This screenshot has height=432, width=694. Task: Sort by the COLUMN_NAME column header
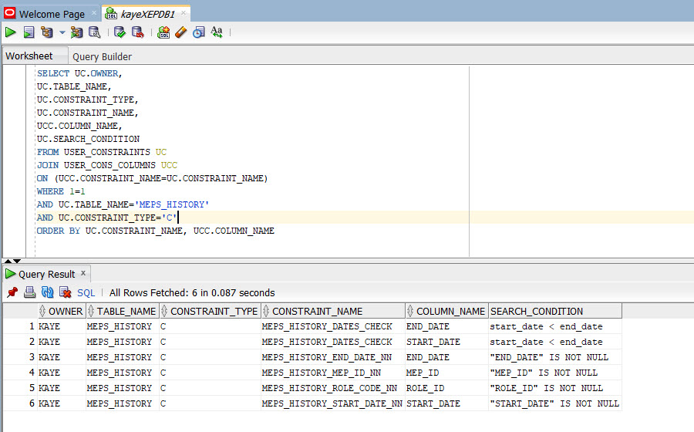pos(446,311)
